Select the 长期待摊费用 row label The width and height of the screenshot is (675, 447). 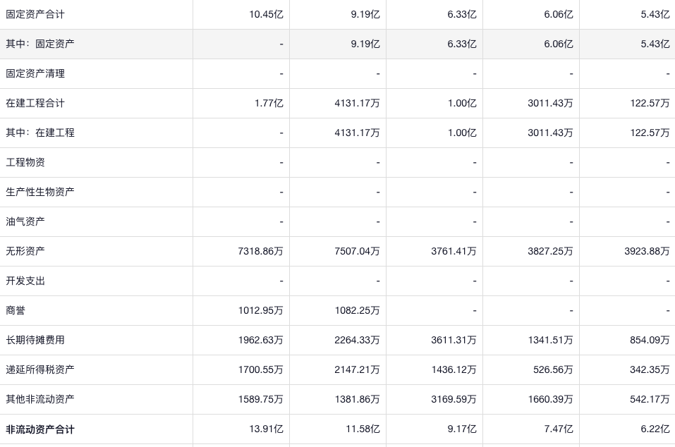point(35,340)
